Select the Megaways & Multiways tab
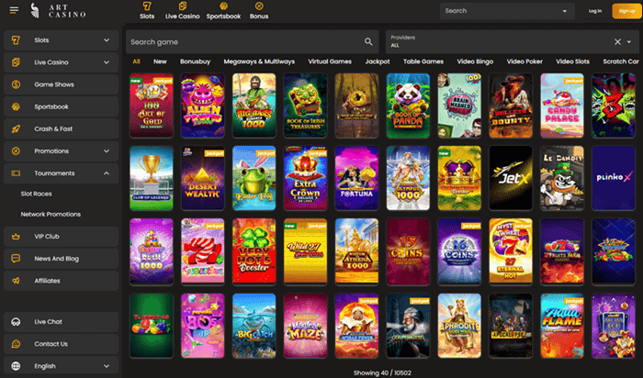This screenshot has height=378, width=643. coord(259,61)
